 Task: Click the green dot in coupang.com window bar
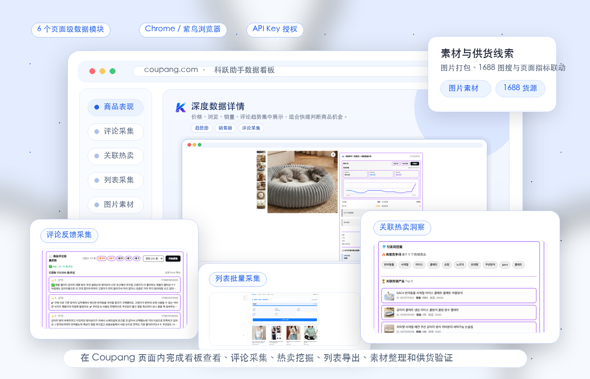pos(113,71)
